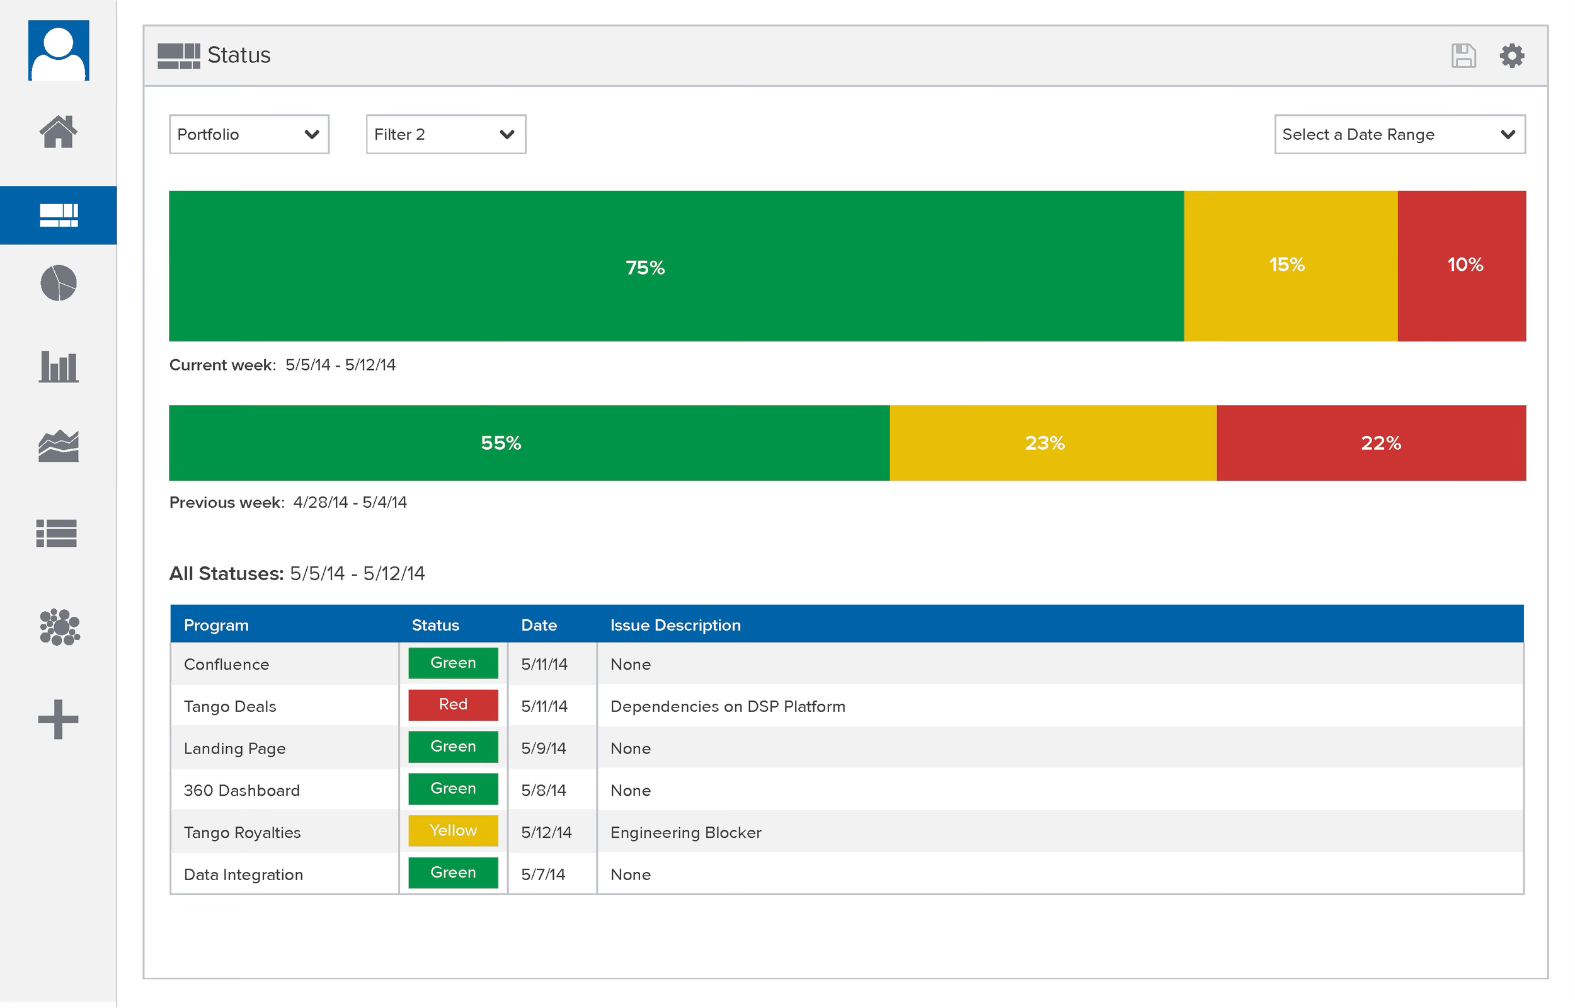Go to the Home sidebar icon
Image resolution: width=1575 pixels, height=1008 pixels.
(58, 132)
